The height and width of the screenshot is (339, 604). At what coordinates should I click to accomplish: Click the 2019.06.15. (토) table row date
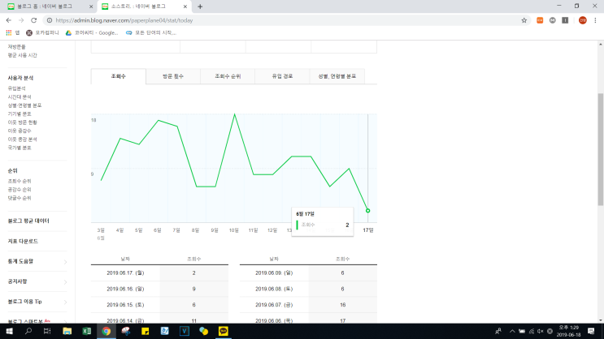tap(125, 305)
